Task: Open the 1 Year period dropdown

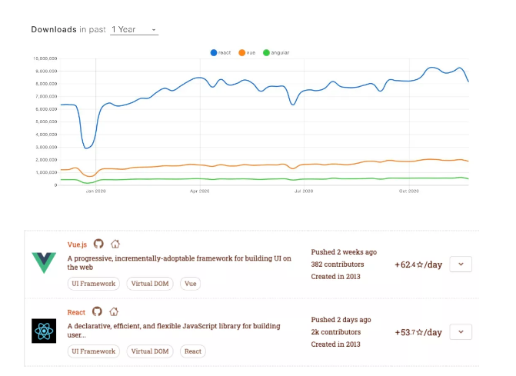Action: (x=134, y=30)
